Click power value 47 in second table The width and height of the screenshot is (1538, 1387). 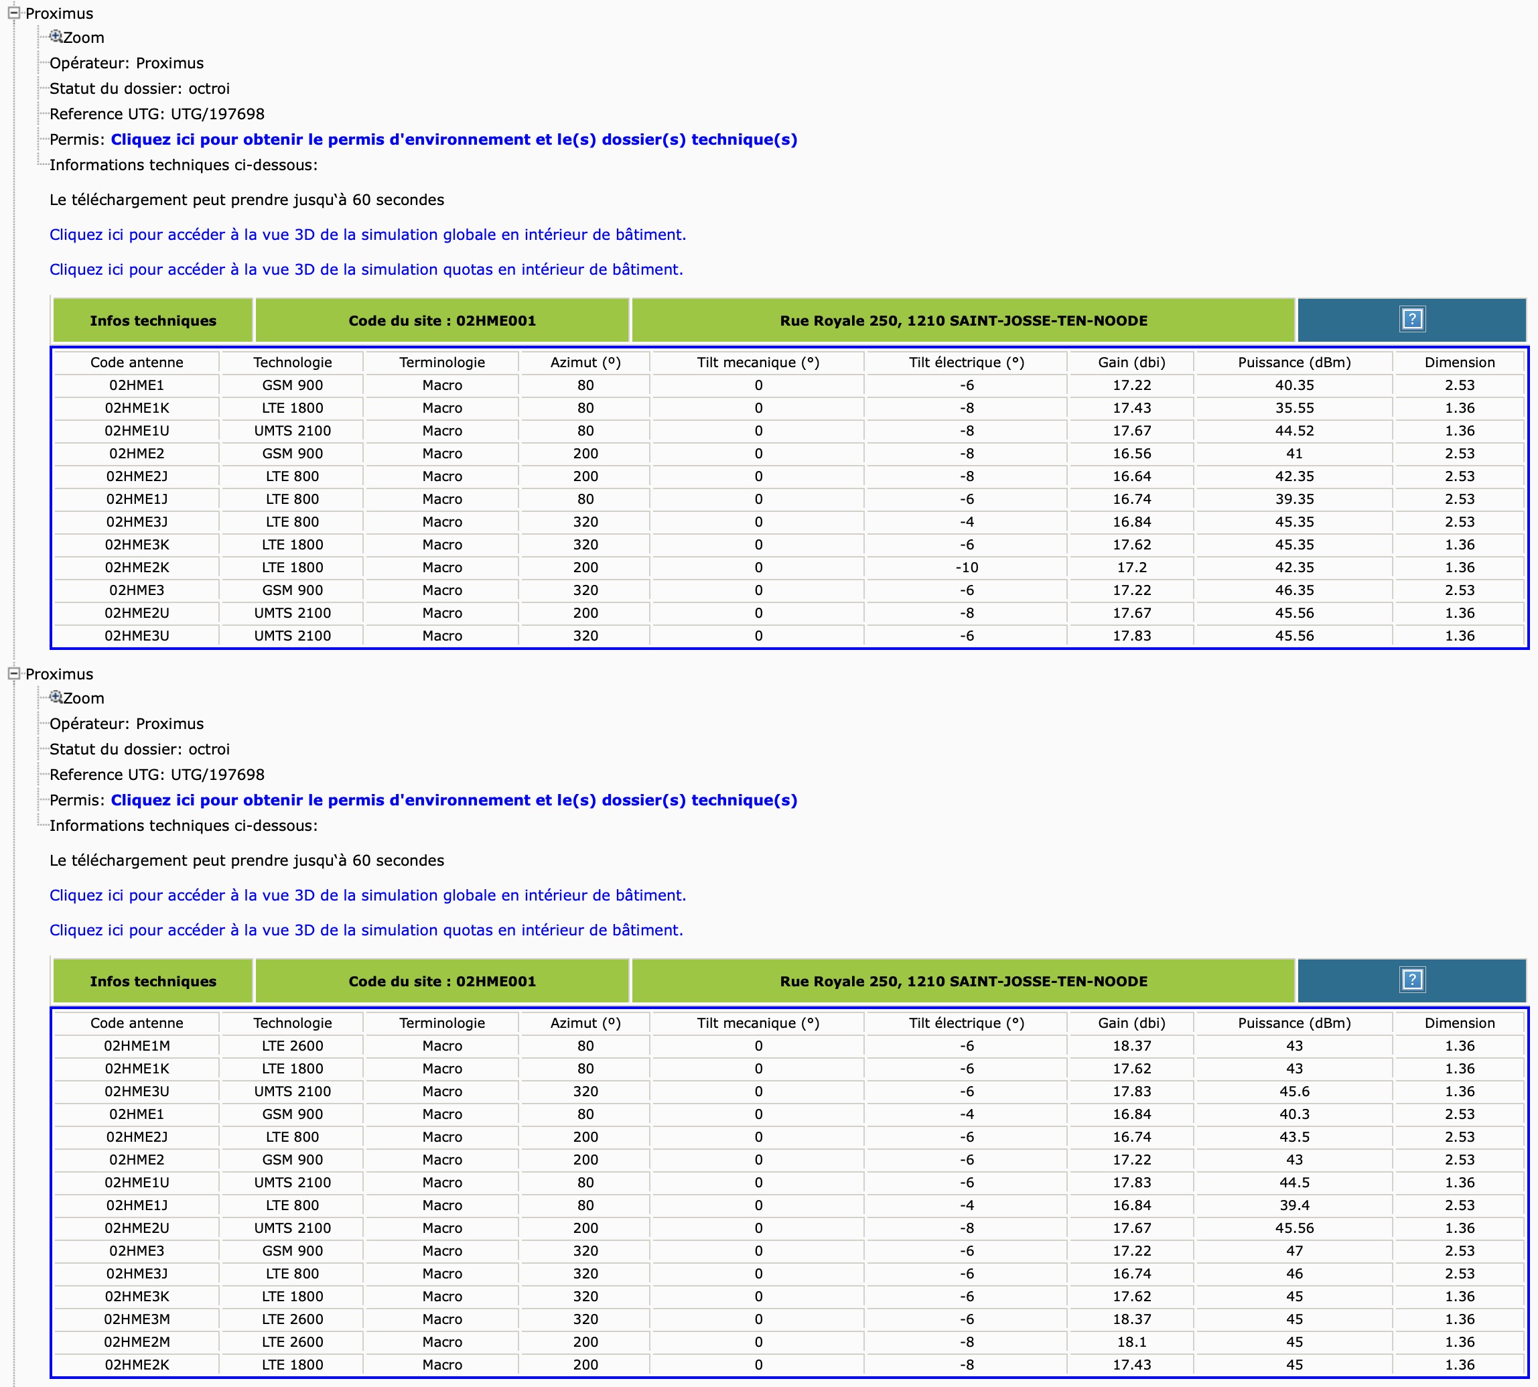tap(1294, 1250)
